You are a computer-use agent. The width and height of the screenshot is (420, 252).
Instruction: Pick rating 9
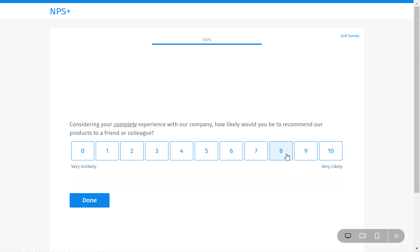pos(306,151)
